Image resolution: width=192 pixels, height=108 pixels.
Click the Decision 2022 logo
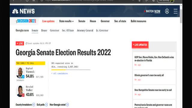tap(26, 21)
